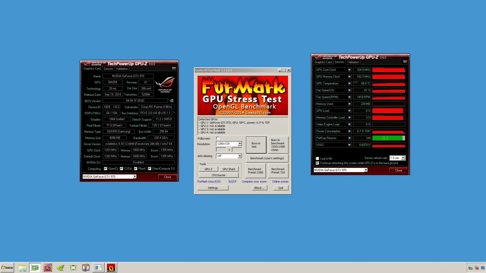Click the custom width field in FurMark
This screenshot has height=273, width=486.
coord(221,150)
